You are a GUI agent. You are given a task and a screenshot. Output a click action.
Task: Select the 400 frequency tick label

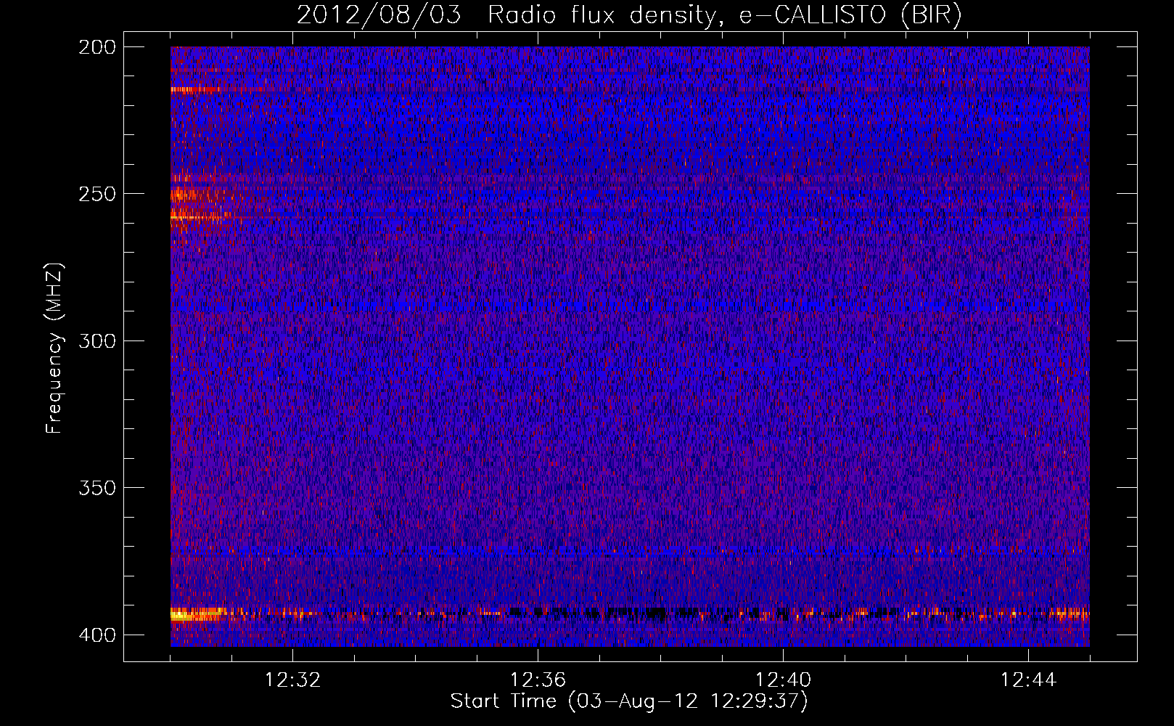click(97, 635)
